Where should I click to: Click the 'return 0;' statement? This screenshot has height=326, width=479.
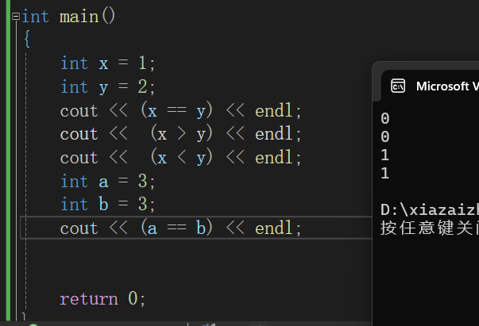tap(103, 299)
